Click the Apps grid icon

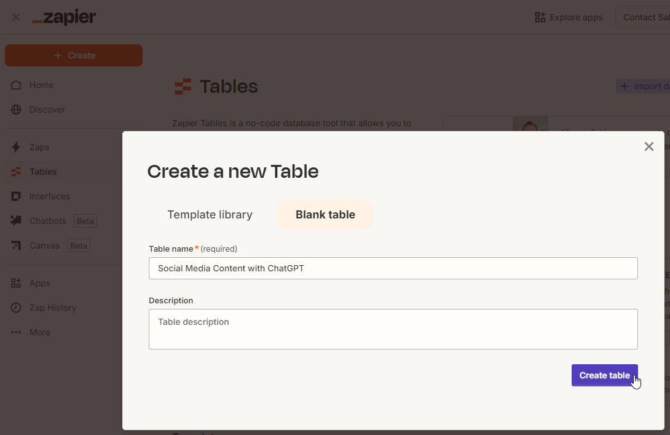pyautogui.click(x=17, y=283)
